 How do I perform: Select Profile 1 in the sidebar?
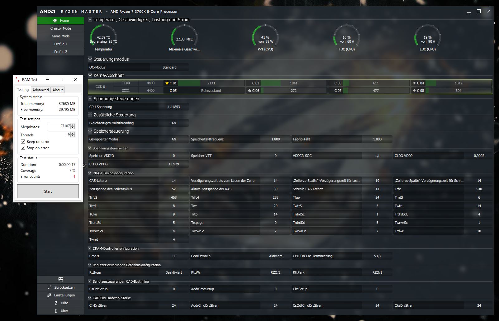click(x=61, y=44)
